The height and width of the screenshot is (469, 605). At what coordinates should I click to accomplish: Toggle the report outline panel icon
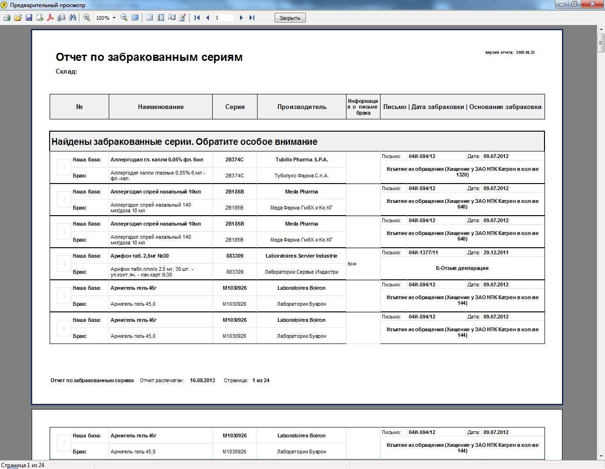pos(150,17)
